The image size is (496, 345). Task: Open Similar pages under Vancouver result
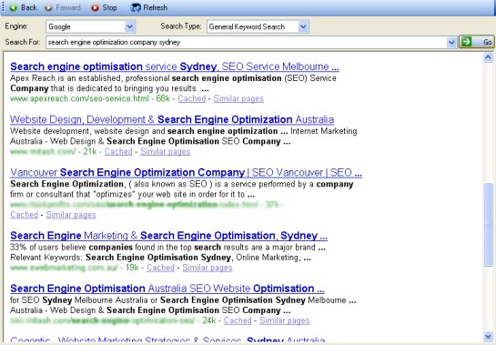[71, 215]
